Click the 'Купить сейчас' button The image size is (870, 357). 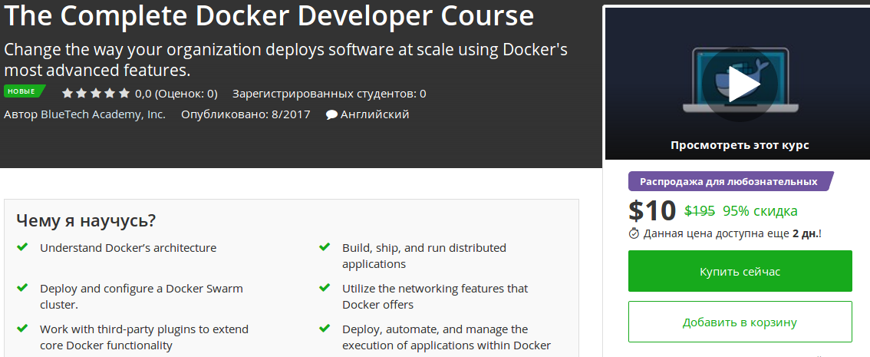coord(740,271)
